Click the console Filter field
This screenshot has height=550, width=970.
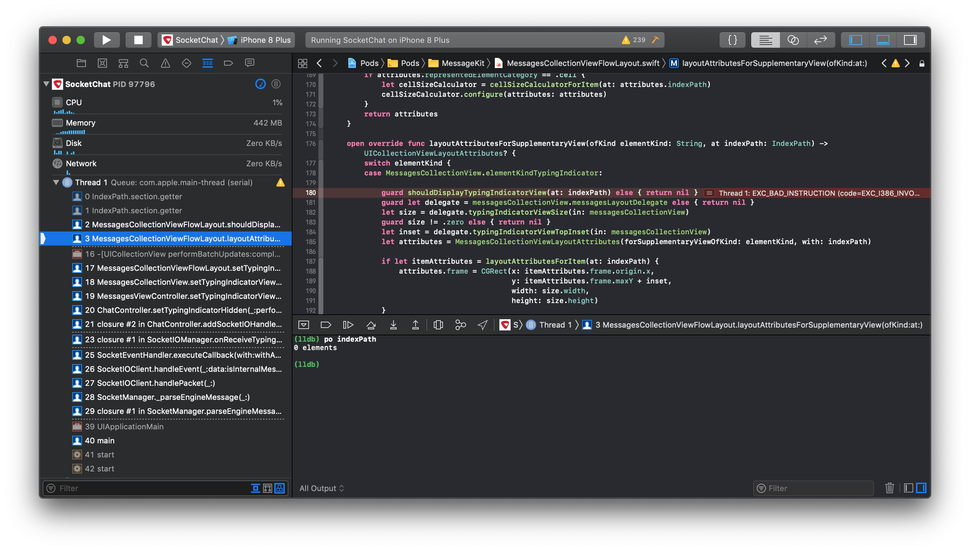(x=813, y=488)
